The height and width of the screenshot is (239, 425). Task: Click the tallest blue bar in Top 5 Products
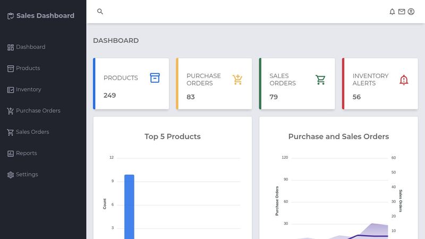tap(129, 207)
